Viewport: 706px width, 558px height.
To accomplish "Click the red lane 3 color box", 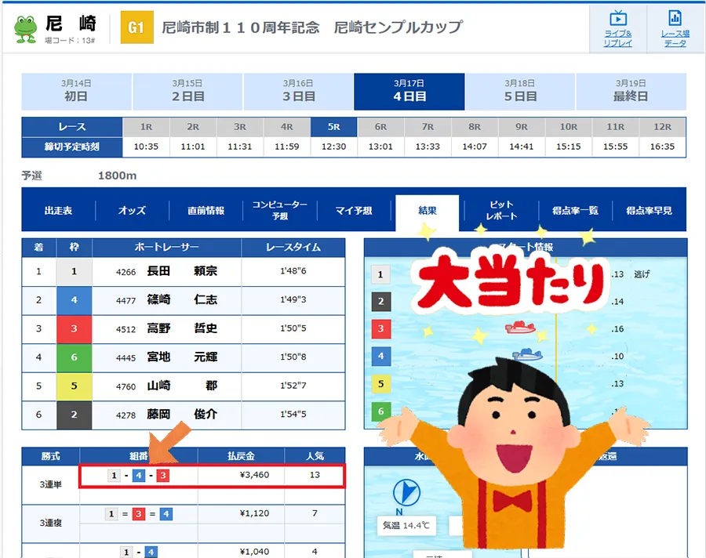I will click(74, 329).
